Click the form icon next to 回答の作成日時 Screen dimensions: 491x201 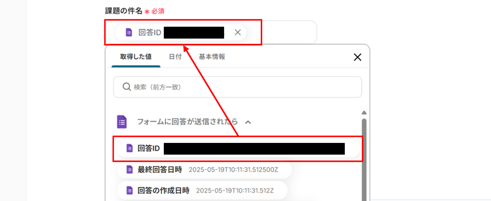pyautogui.click(x=130, y=191)
